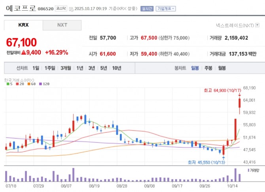265x192 pixels.
Task: Click the 거래량 legend marker
Action: 248,170
